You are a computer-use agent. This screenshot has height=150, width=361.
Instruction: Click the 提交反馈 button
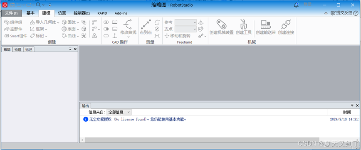pos(341,13)
